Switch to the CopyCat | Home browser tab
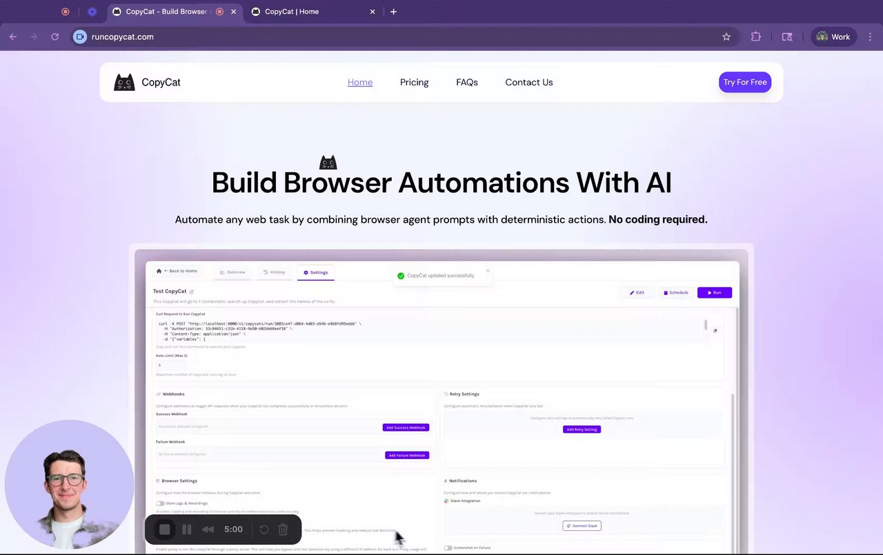Screen dimensions: 883x555 pyautogui.click(x=314, y=12)
